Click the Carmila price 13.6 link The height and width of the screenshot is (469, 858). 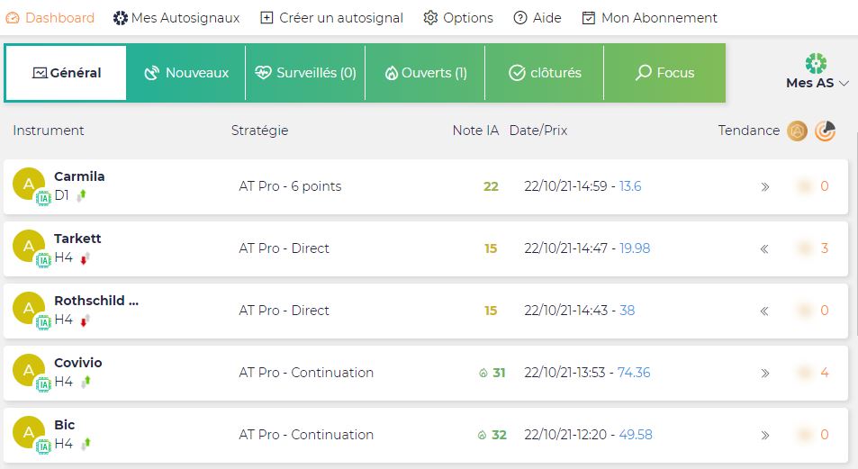[x=630, y=186]
